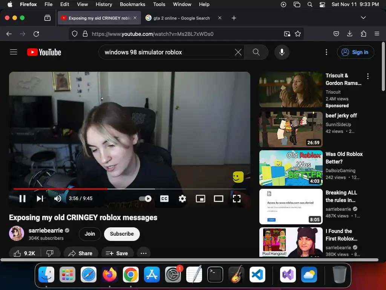Viewport: 386px width, 290px height.
Task: Open the Firefox downloads panel
Action: [x=349, y=34]
